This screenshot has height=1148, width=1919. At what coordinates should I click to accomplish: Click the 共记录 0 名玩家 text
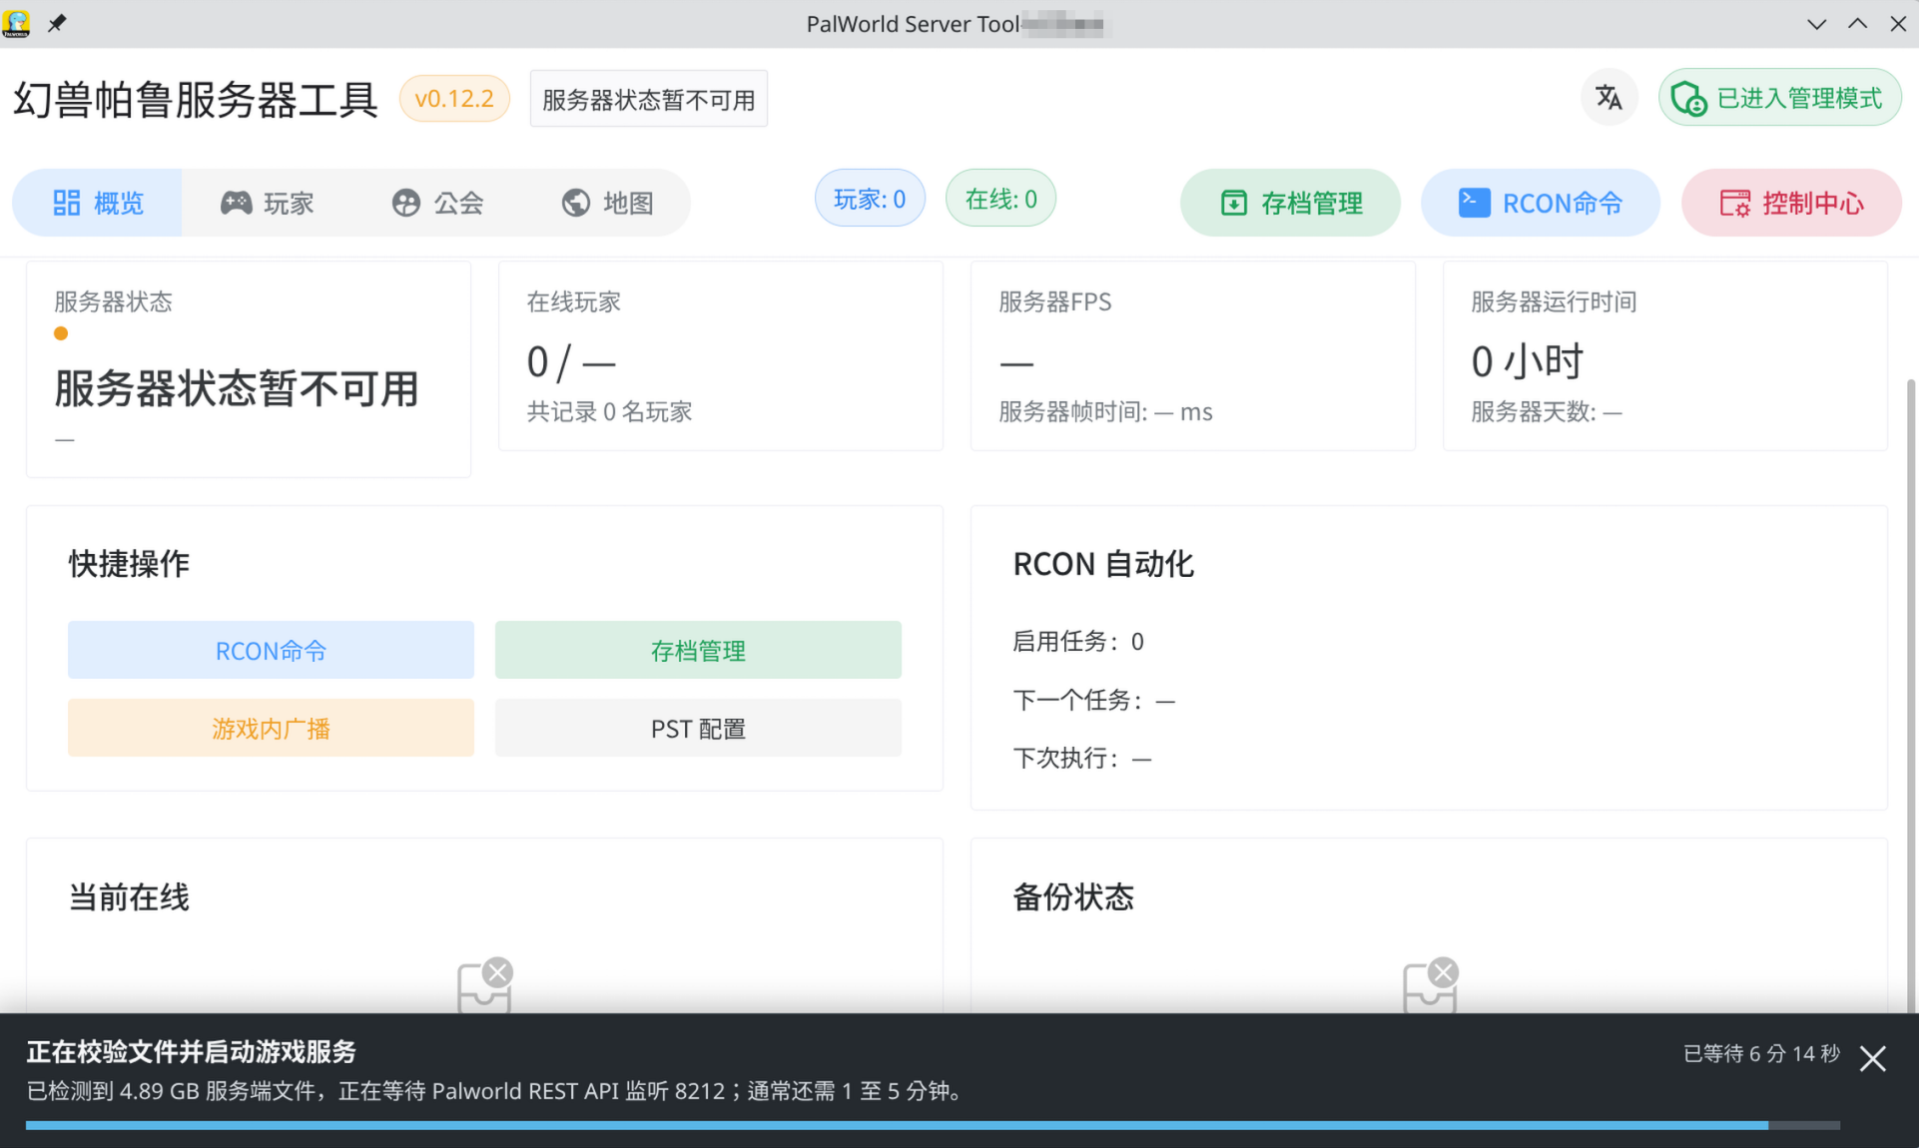(609, 411)
